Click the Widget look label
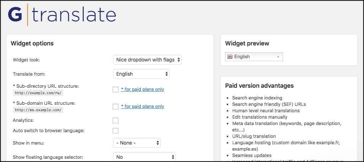The image size is (364, 162). pos(26,60)
